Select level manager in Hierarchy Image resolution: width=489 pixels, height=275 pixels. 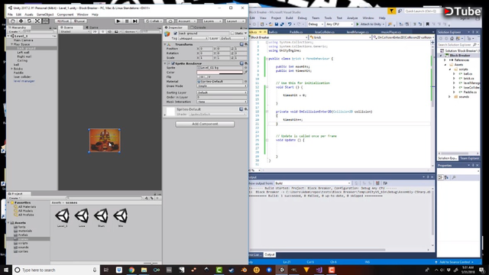point(24,81)
